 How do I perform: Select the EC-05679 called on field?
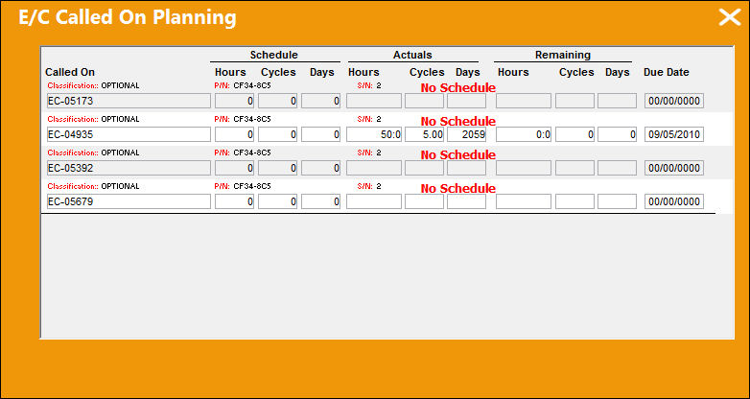click(129, 201)
